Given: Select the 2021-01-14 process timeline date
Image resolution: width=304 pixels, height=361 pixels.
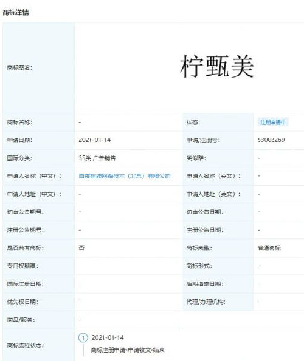Looking at the screenshot, I should click(x=108, y=337).
